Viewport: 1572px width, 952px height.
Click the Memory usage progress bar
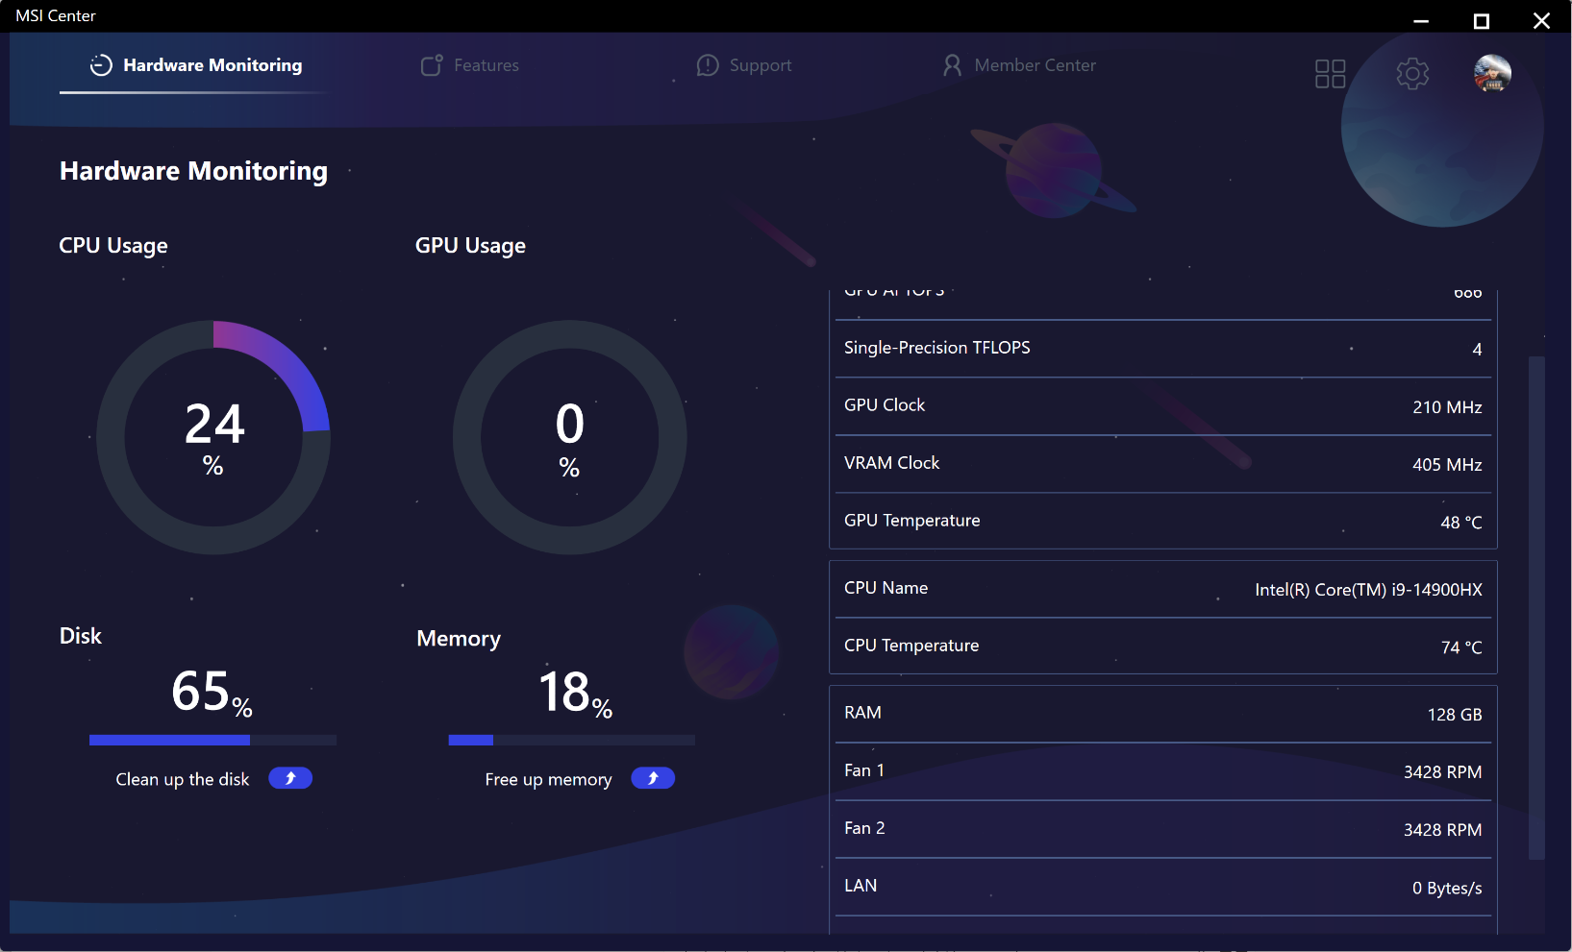(x=571, y=740)
